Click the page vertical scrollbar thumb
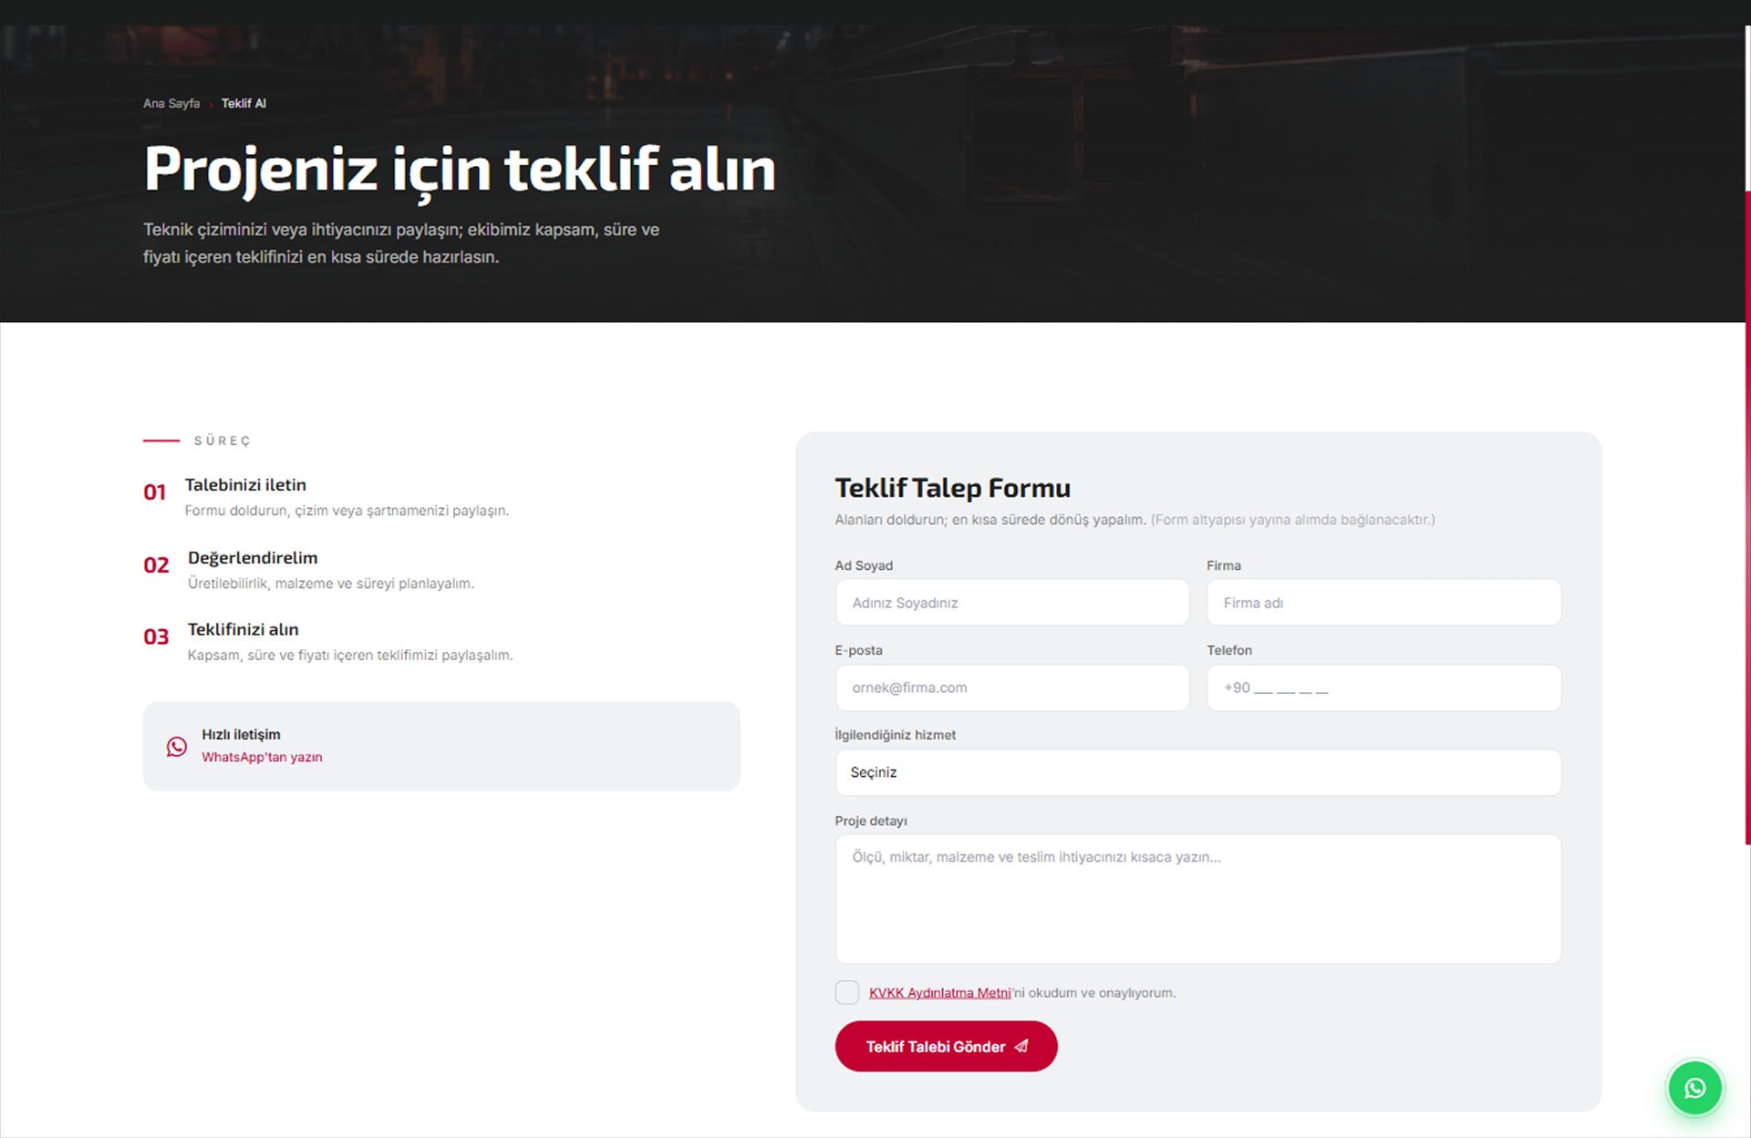 pos(1747,518)
